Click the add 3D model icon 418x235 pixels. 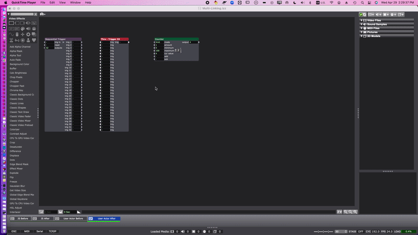(399, 14)
